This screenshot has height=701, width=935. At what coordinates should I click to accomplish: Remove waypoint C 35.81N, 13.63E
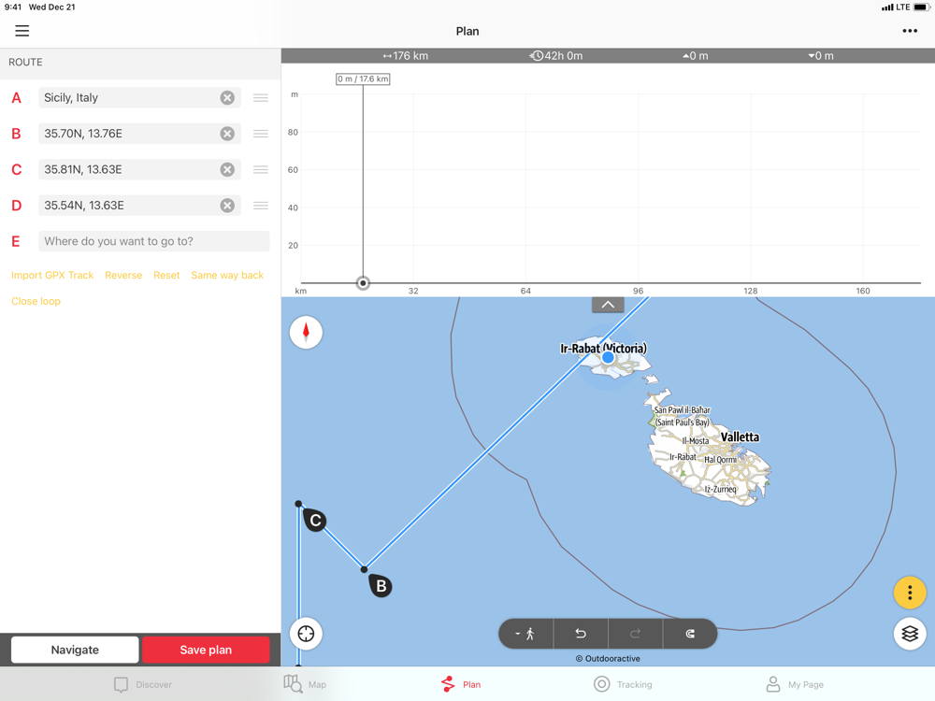pyautogui.click(x=227, y=169)
